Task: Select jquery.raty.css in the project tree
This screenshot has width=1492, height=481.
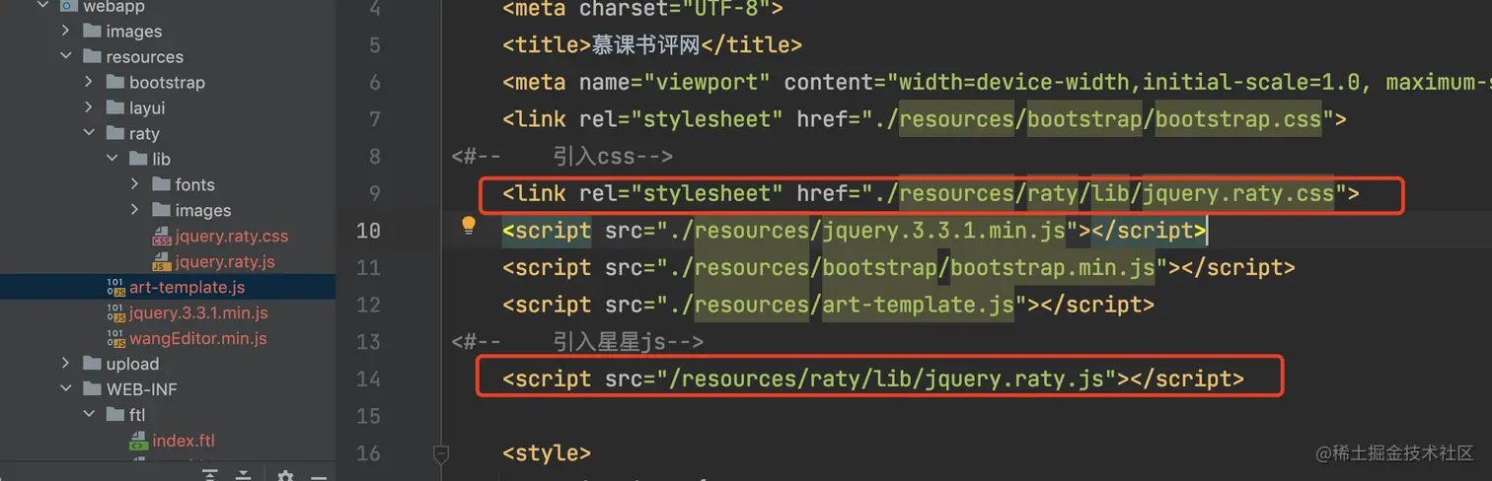Action: (x=232, y=237)
